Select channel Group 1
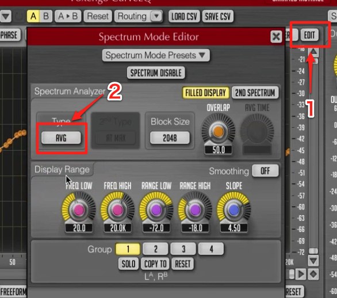The image size is (337, 298). [x=128, y=249]
